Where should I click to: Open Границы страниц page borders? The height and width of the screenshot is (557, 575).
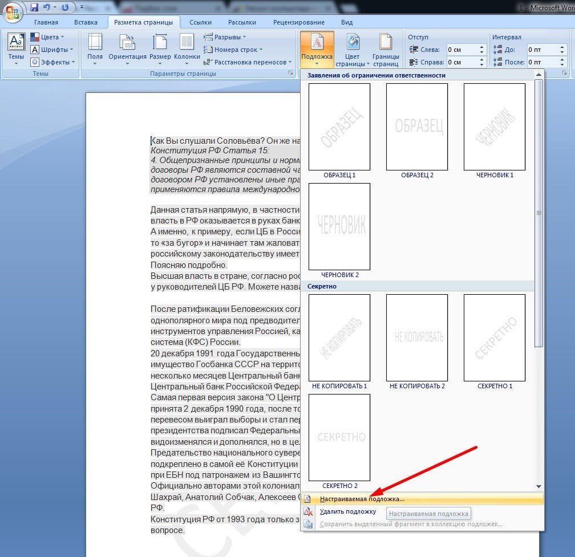386,50
